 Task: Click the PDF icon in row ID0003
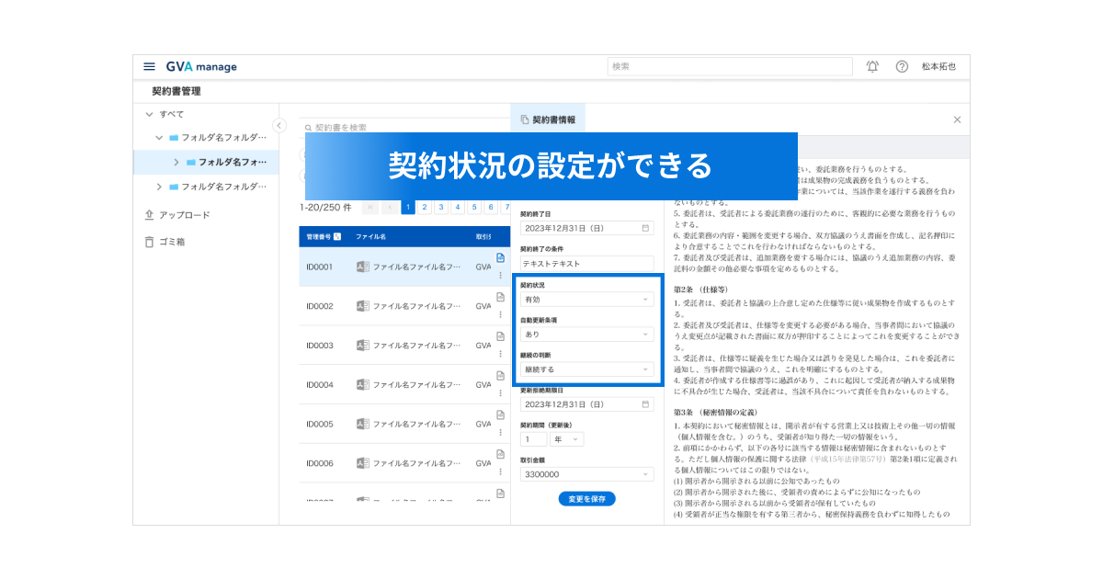pos(362,346)
